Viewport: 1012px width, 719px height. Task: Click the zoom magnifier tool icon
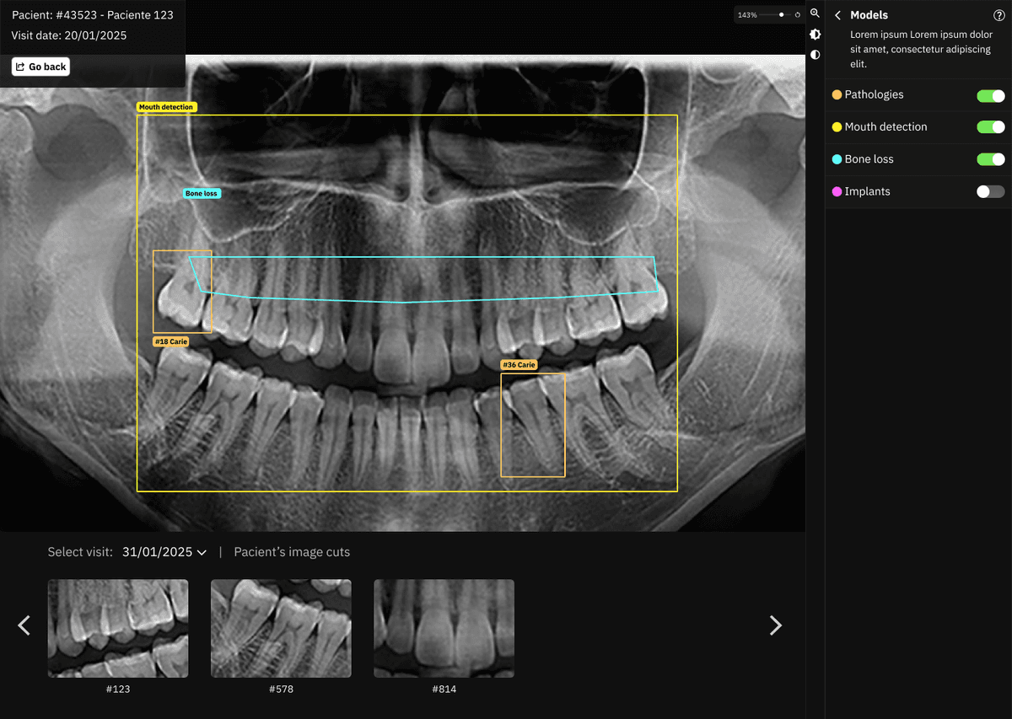coord(815,13)
